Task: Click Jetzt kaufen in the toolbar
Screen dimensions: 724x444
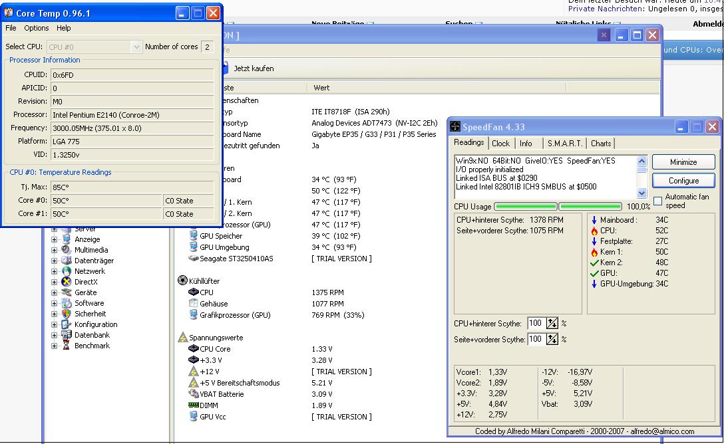Action: tap(253, 68)
